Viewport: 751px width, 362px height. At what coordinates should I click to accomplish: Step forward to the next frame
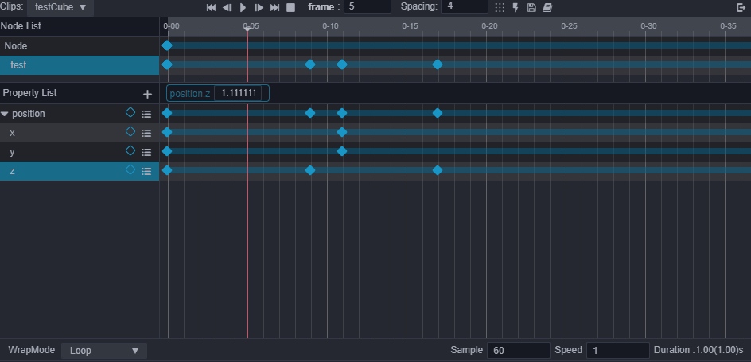pos(259,7)
